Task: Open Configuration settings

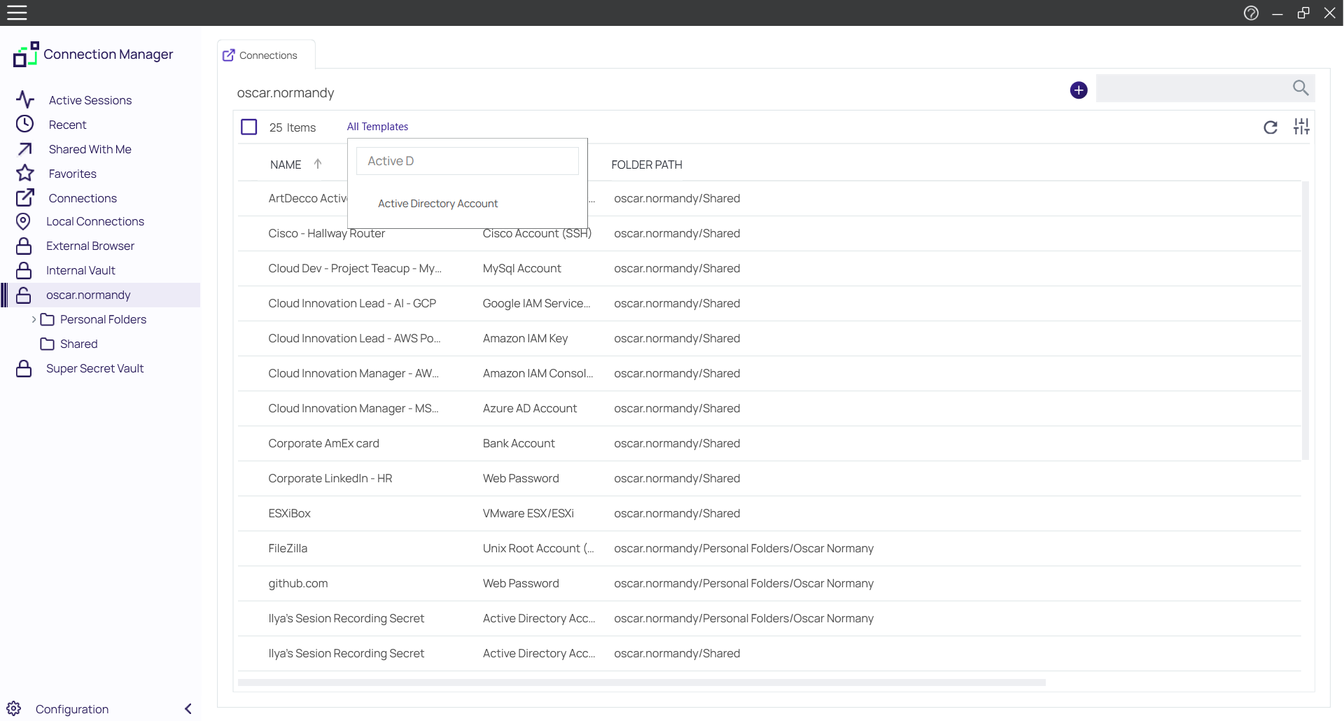Action: [72, 709]
